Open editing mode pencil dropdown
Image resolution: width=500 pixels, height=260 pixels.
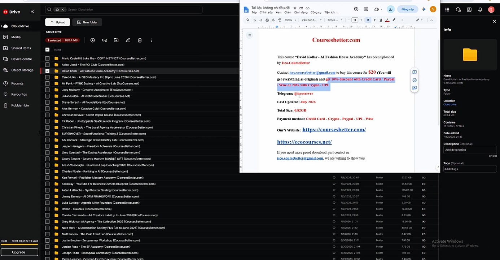(x=419, y=20)
